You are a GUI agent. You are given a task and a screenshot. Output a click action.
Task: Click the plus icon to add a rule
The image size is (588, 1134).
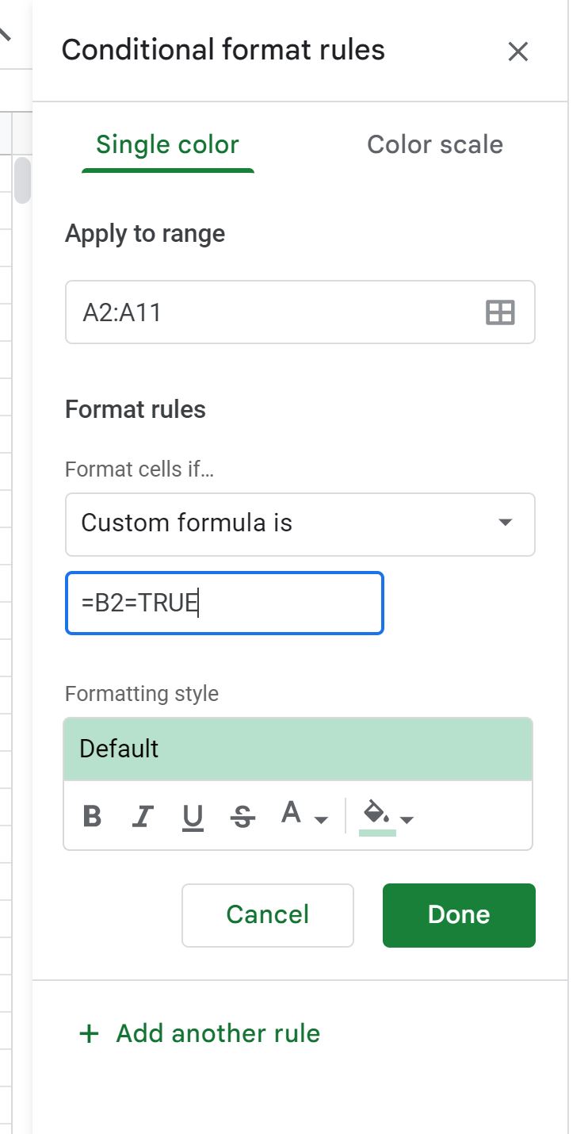click(x=90, y=1033)
